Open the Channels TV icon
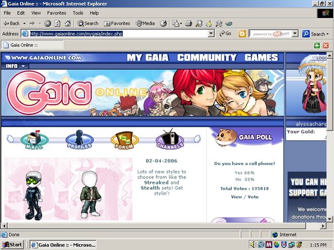Screen dimensions: 334x250 170,139
